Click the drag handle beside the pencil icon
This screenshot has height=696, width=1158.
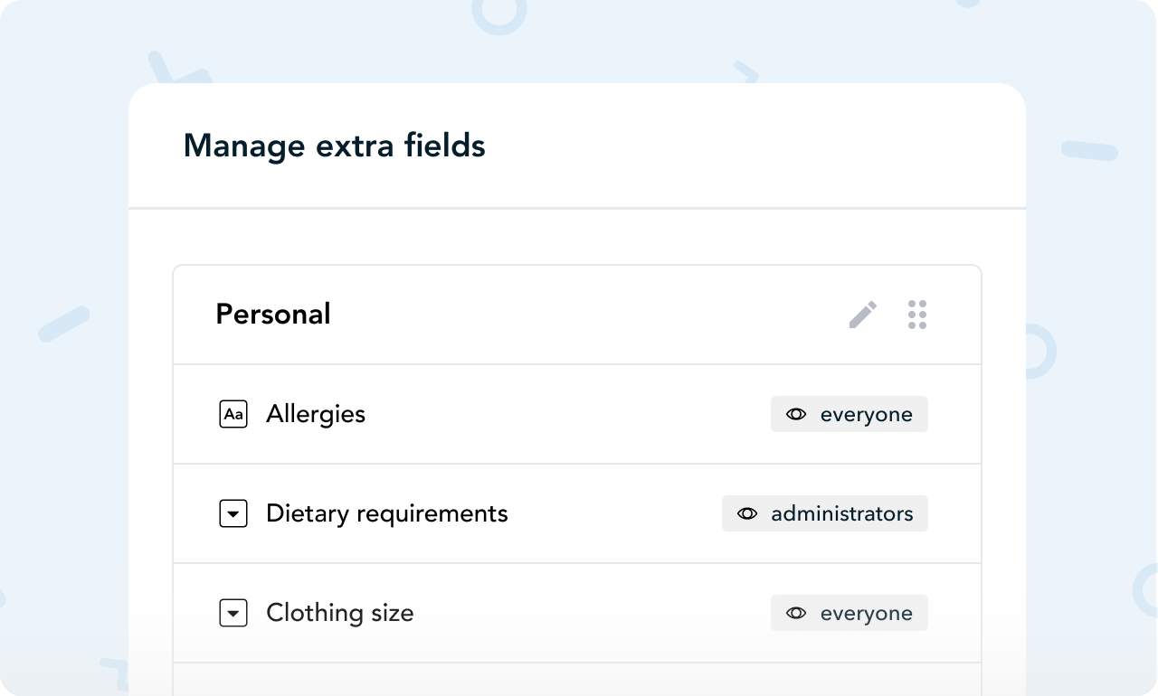(917, 314)
